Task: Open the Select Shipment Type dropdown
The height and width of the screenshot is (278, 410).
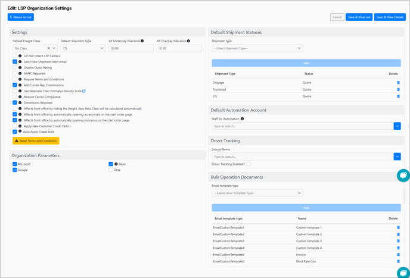Action: 257,48
